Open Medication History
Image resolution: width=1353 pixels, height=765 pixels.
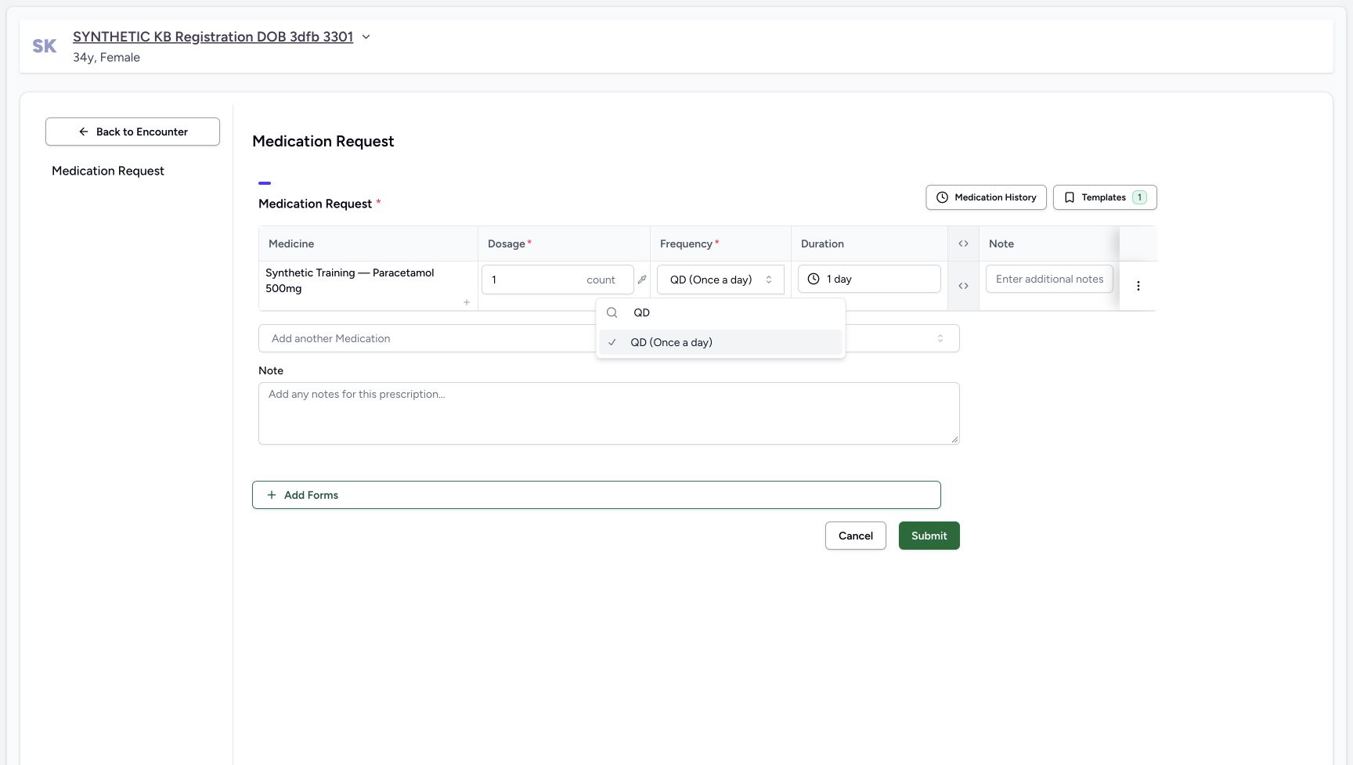click(x=986, y=197)
